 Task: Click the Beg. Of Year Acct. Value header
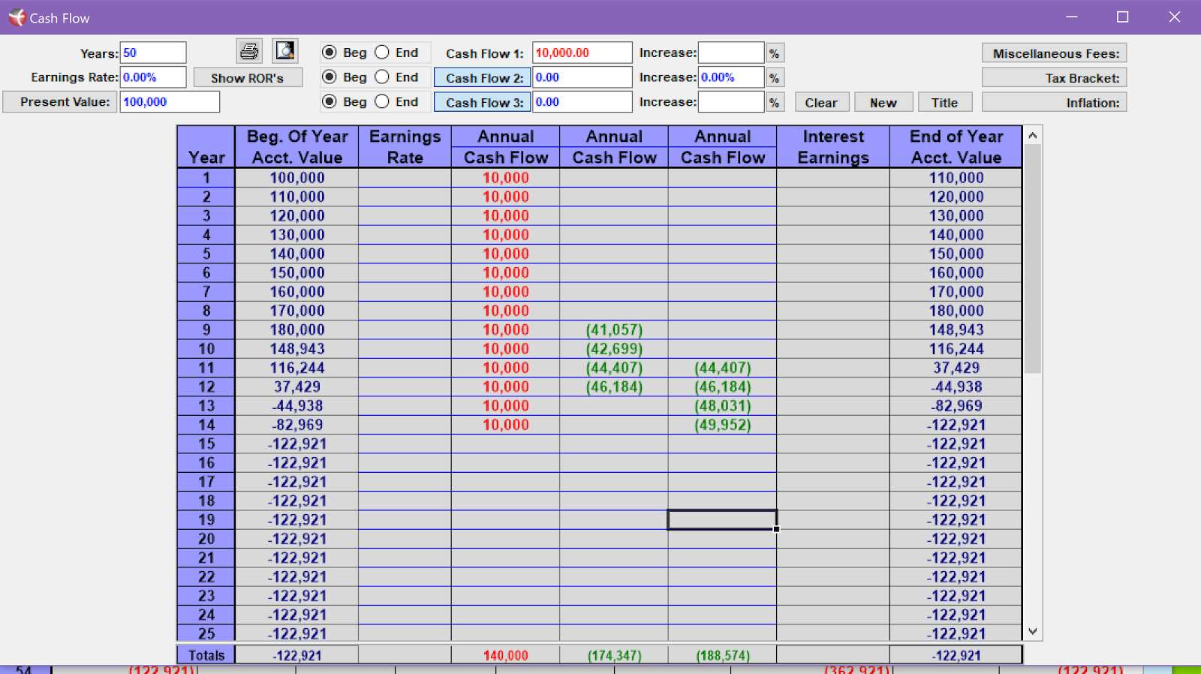297,147
